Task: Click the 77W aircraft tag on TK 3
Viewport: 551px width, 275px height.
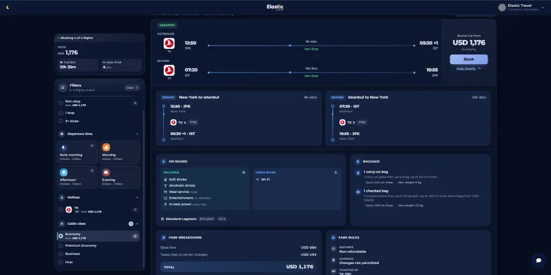Action: pos(362,123)
